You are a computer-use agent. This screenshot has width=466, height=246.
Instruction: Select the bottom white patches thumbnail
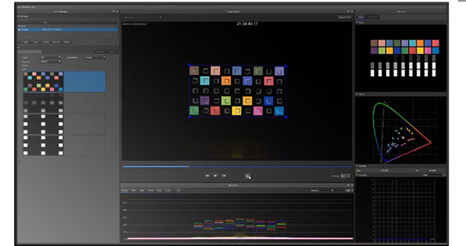(x=43, y=145)
